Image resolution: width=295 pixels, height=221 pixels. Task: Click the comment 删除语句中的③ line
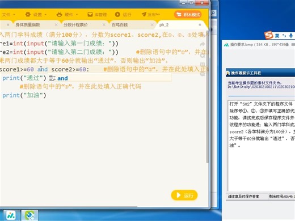coord(81,87)
